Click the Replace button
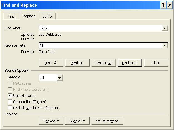This screenshot has height=130, width=174. (77, 63)
